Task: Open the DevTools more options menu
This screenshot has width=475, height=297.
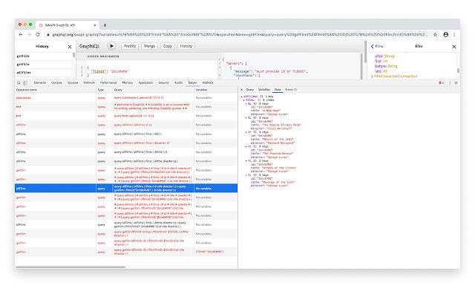Action: [450, 82]
